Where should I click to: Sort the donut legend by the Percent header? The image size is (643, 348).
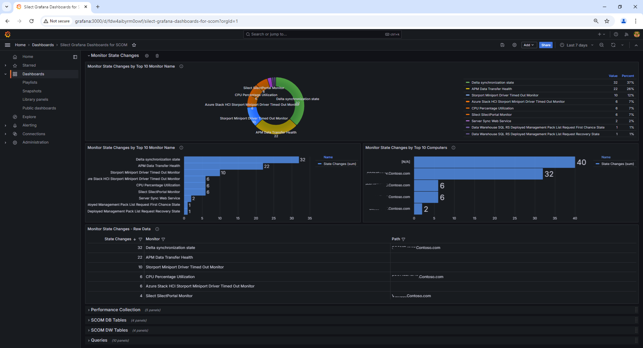click(x=628, y=76)
